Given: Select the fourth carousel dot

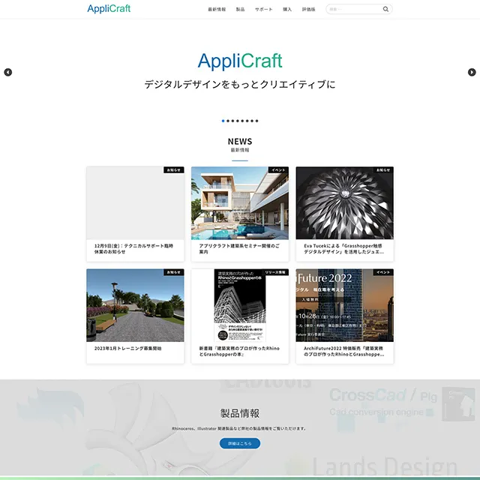Looking at the screenshot, I should (238, 121).
